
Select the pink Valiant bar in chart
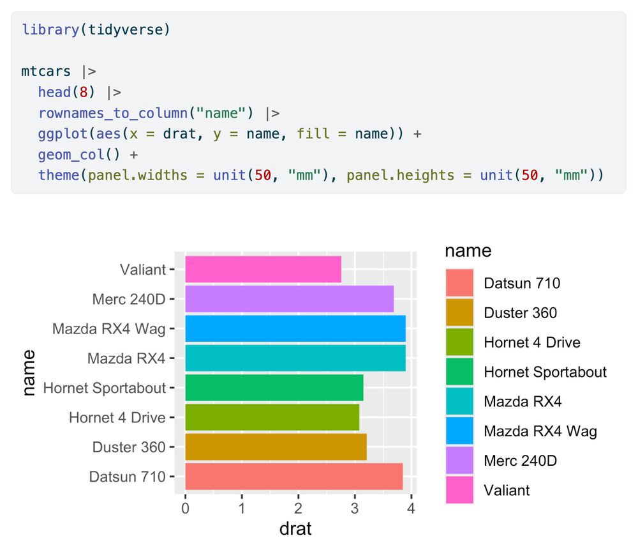pos(263,269)
